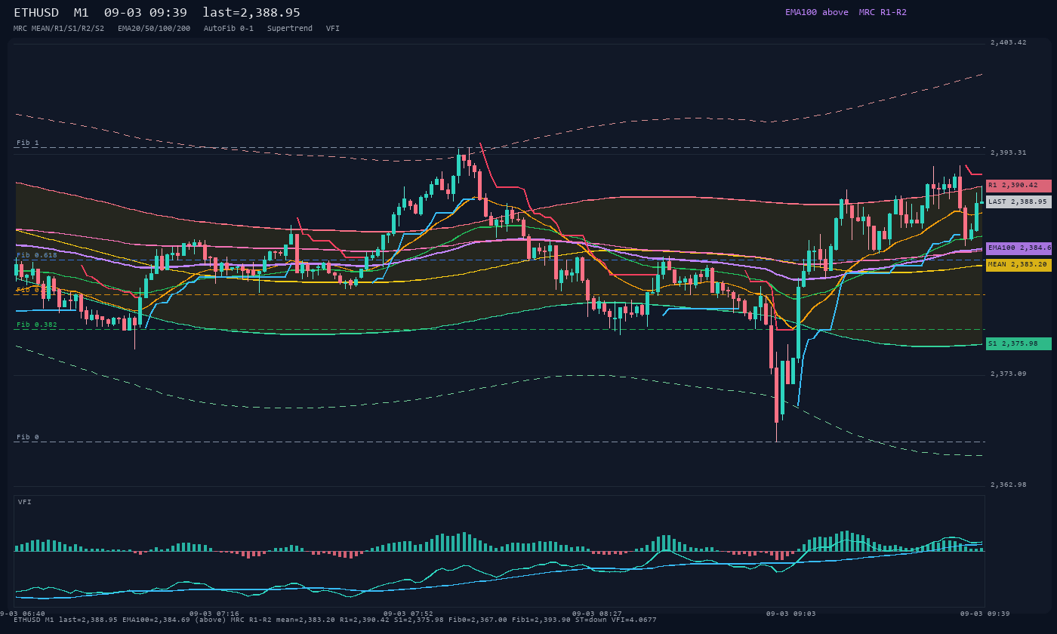
Task: Click the last=2,388.95 value in the header
Action: [251, 12]
